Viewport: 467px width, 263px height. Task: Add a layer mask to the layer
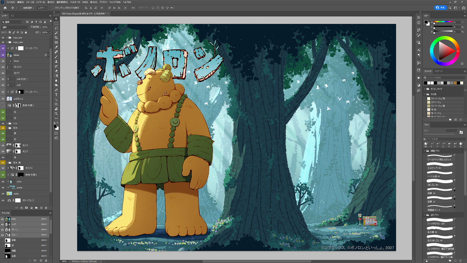26,208
